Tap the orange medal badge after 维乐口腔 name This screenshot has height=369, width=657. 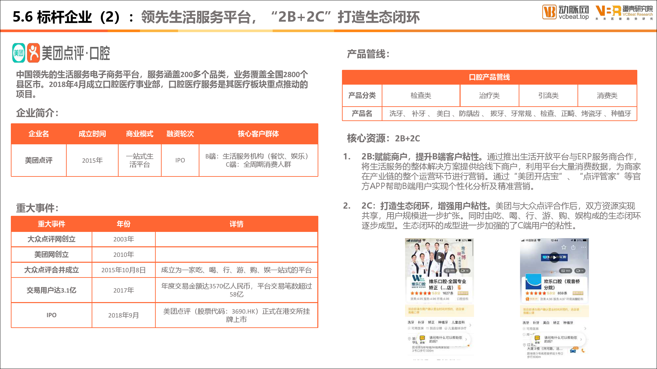pyautogui.click(x=459, y=287)
